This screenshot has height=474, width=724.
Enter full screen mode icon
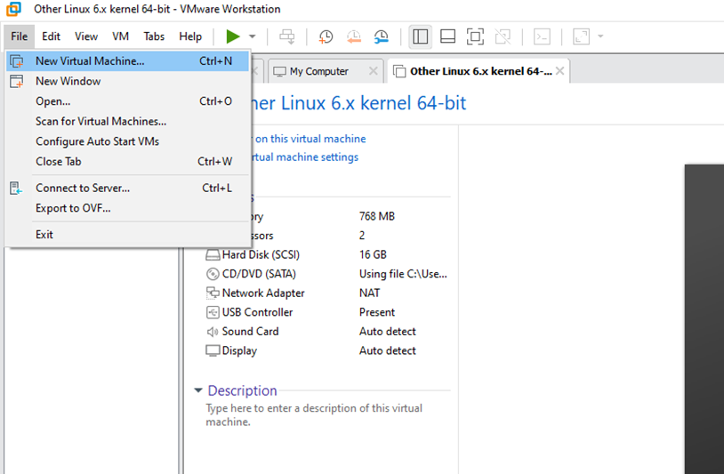(475, 36)
